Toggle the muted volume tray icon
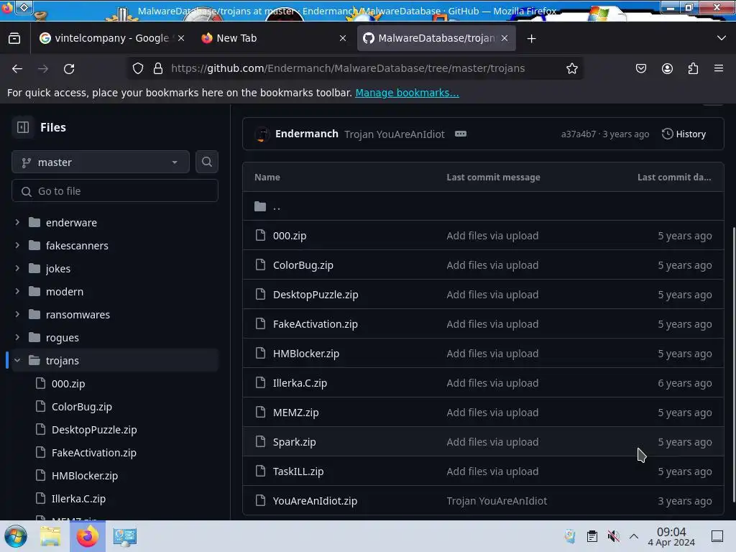This screenshot has height=552, width=736. 613,536
